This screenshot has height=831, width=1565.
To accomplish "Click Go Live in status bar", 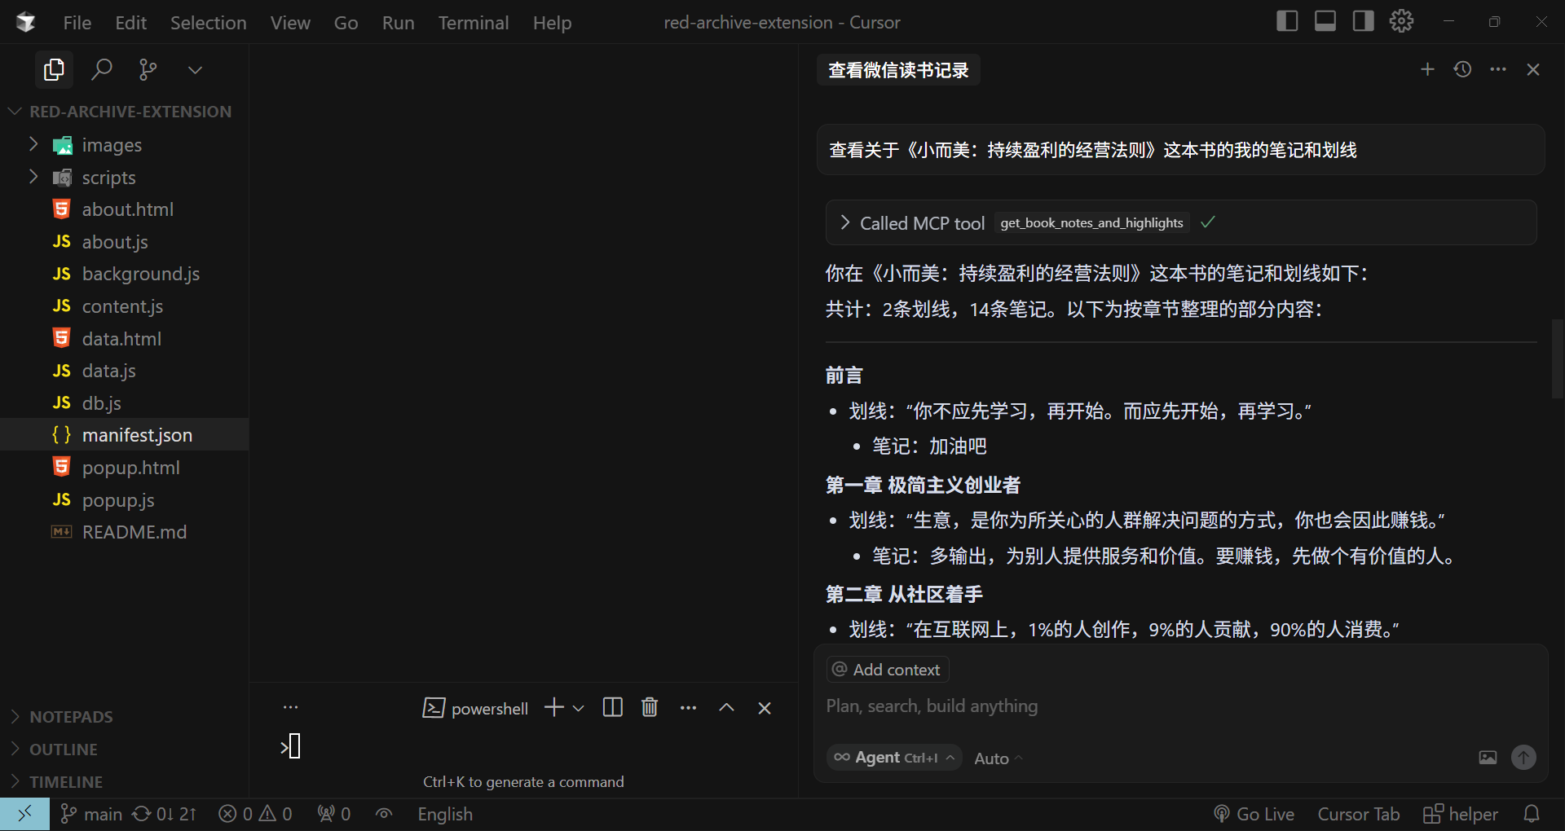I will point(1254,814).
